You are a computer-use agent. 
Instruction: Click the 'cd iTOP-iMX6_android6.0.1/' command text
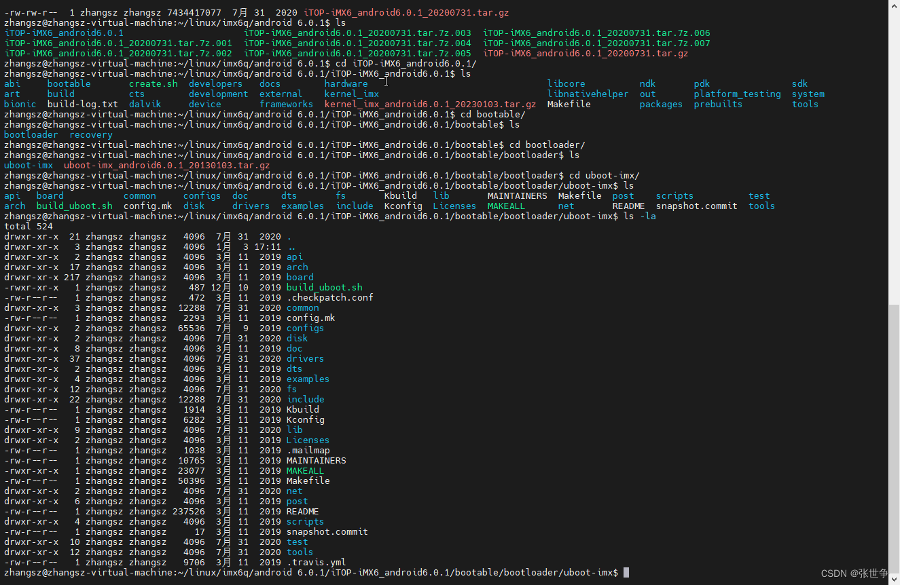click(x=406, y=64)
